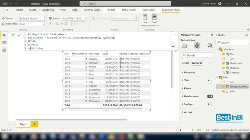Click the fit to page icon in status bar

[207, 130]
